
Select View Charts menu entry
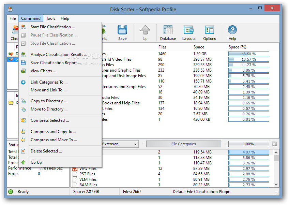60,71
